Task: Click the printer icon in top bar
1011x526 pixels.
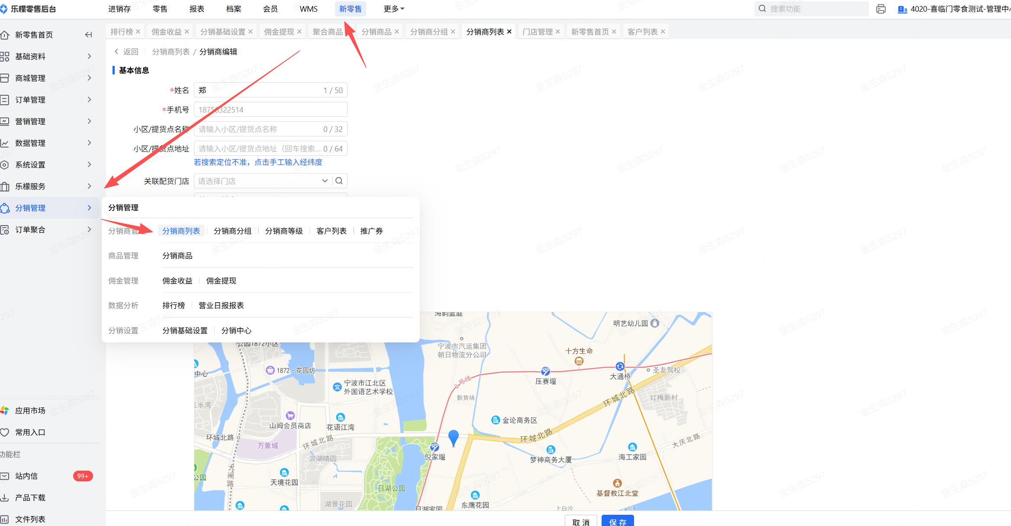Action: [x=880, y=9]
